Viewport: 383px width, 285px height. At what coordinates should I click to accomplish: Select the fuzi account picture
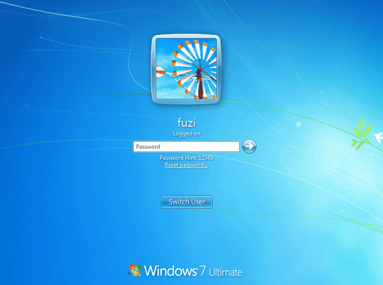point(186,69)
